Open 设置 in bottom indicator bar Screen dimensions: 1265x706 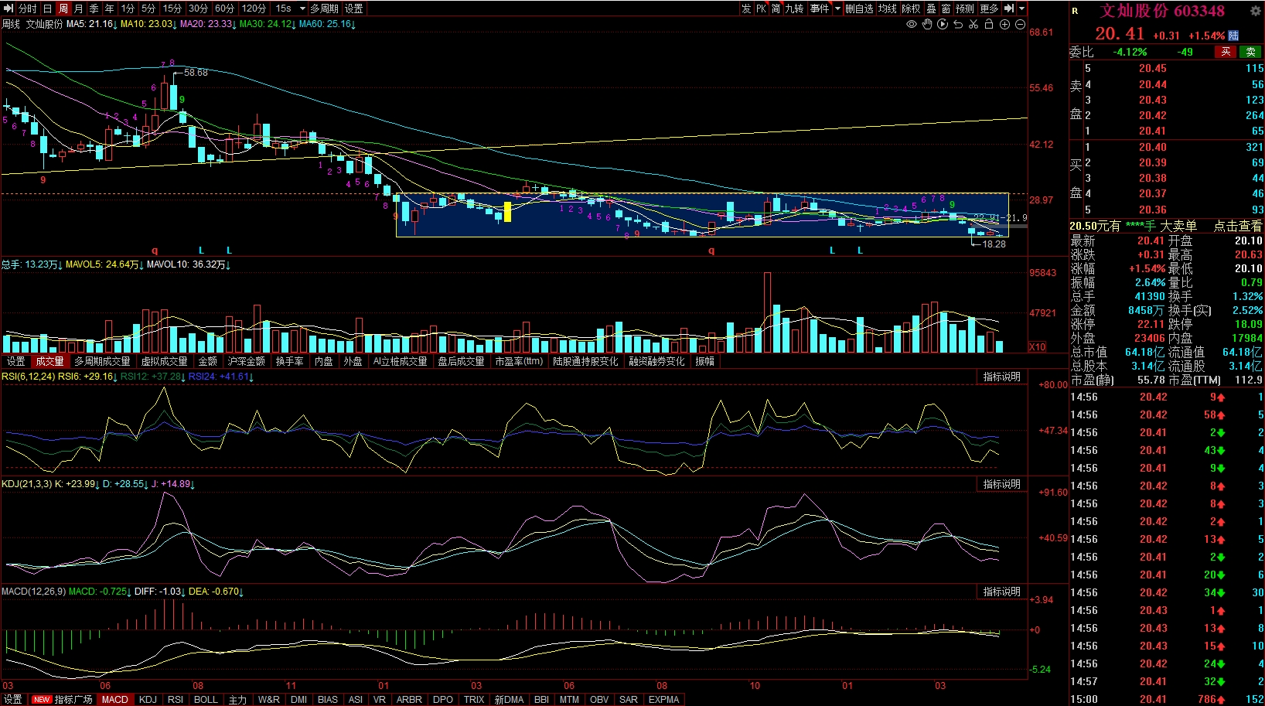pyautogui.click(x=13, y=699)
